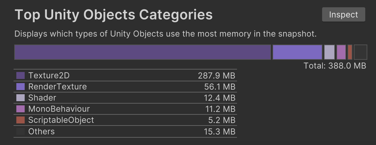This screenshot has width=376, height=145.
Task: Select the Texture2D bar segment
Action: coord(143,52)
